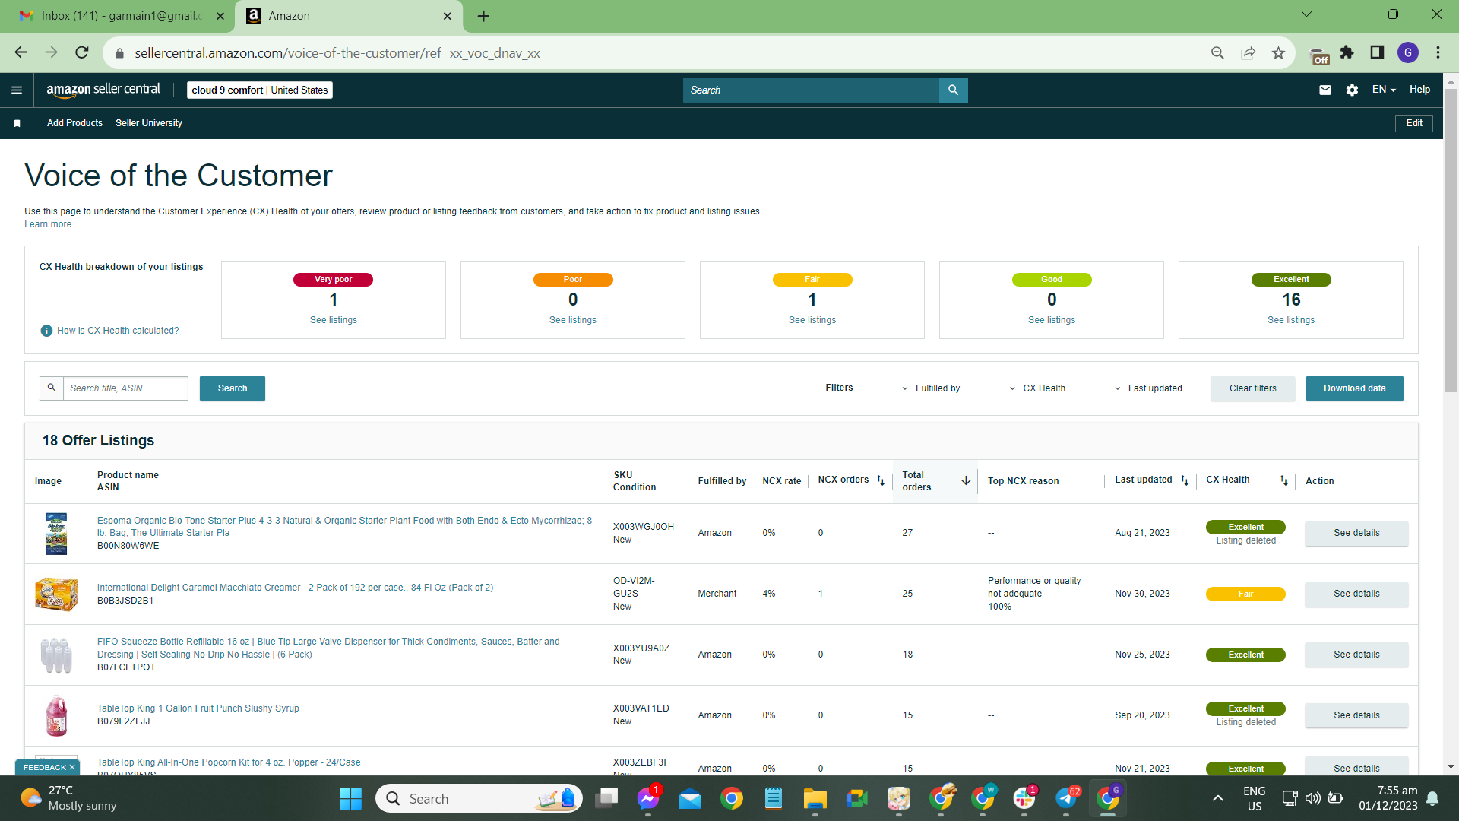This screenshot has width=1459, height=821.
Task: See listings under Very poor
Action: point(334,320)
